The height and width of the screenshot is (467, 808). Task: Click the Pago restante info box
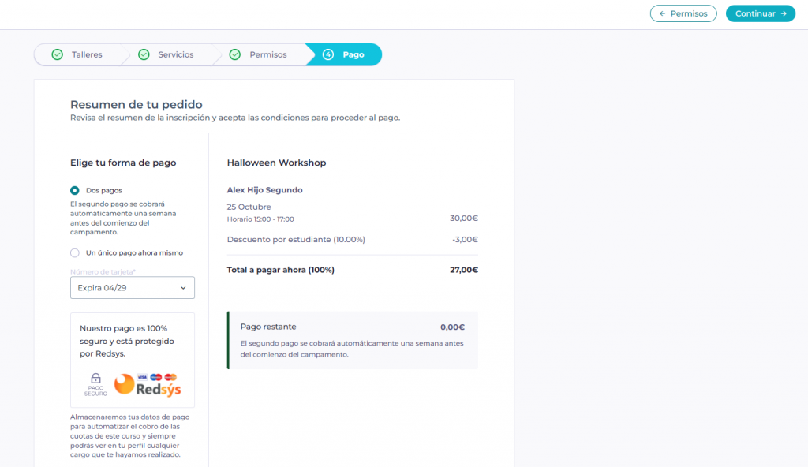pyautogui.click(x=352, y=340)
